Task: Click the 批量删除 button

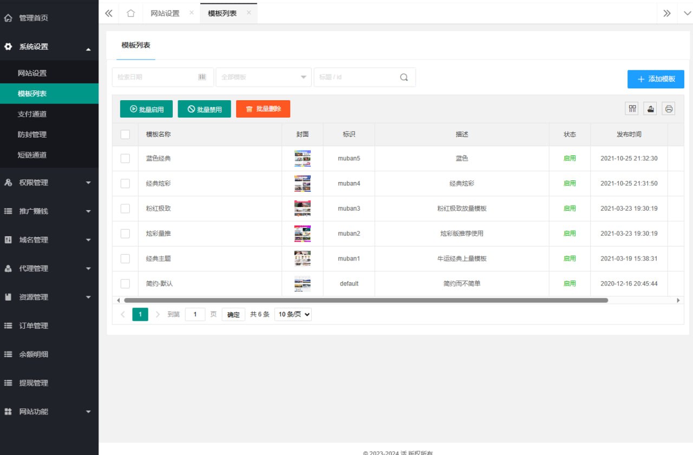Action: 263,109
